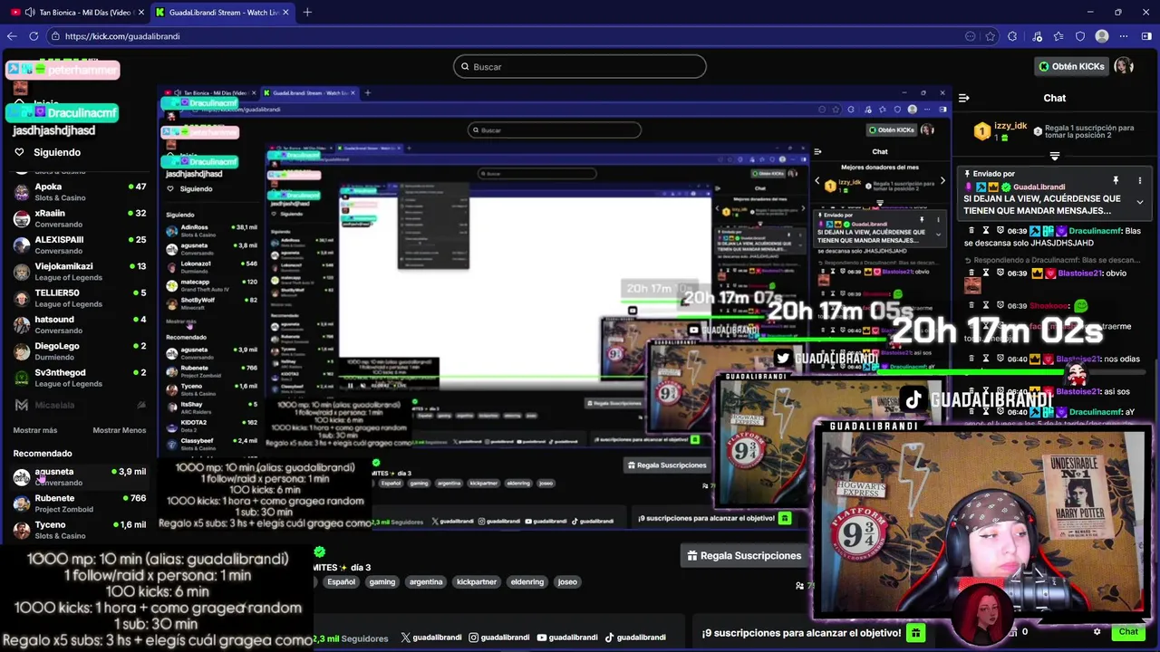Open xRaalin channel in sidebar
1160x652 pixels.
[x=80, y=218]
